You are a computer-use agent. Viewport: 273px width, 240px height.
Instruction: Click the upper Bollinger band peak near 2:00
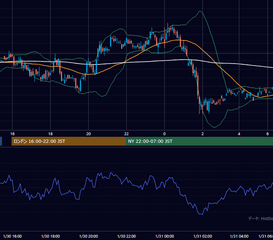[200, 11]
